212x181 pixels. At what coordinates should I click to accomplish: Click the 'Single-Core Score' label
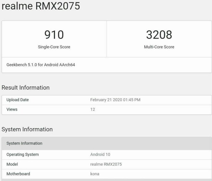pos(54,47)
